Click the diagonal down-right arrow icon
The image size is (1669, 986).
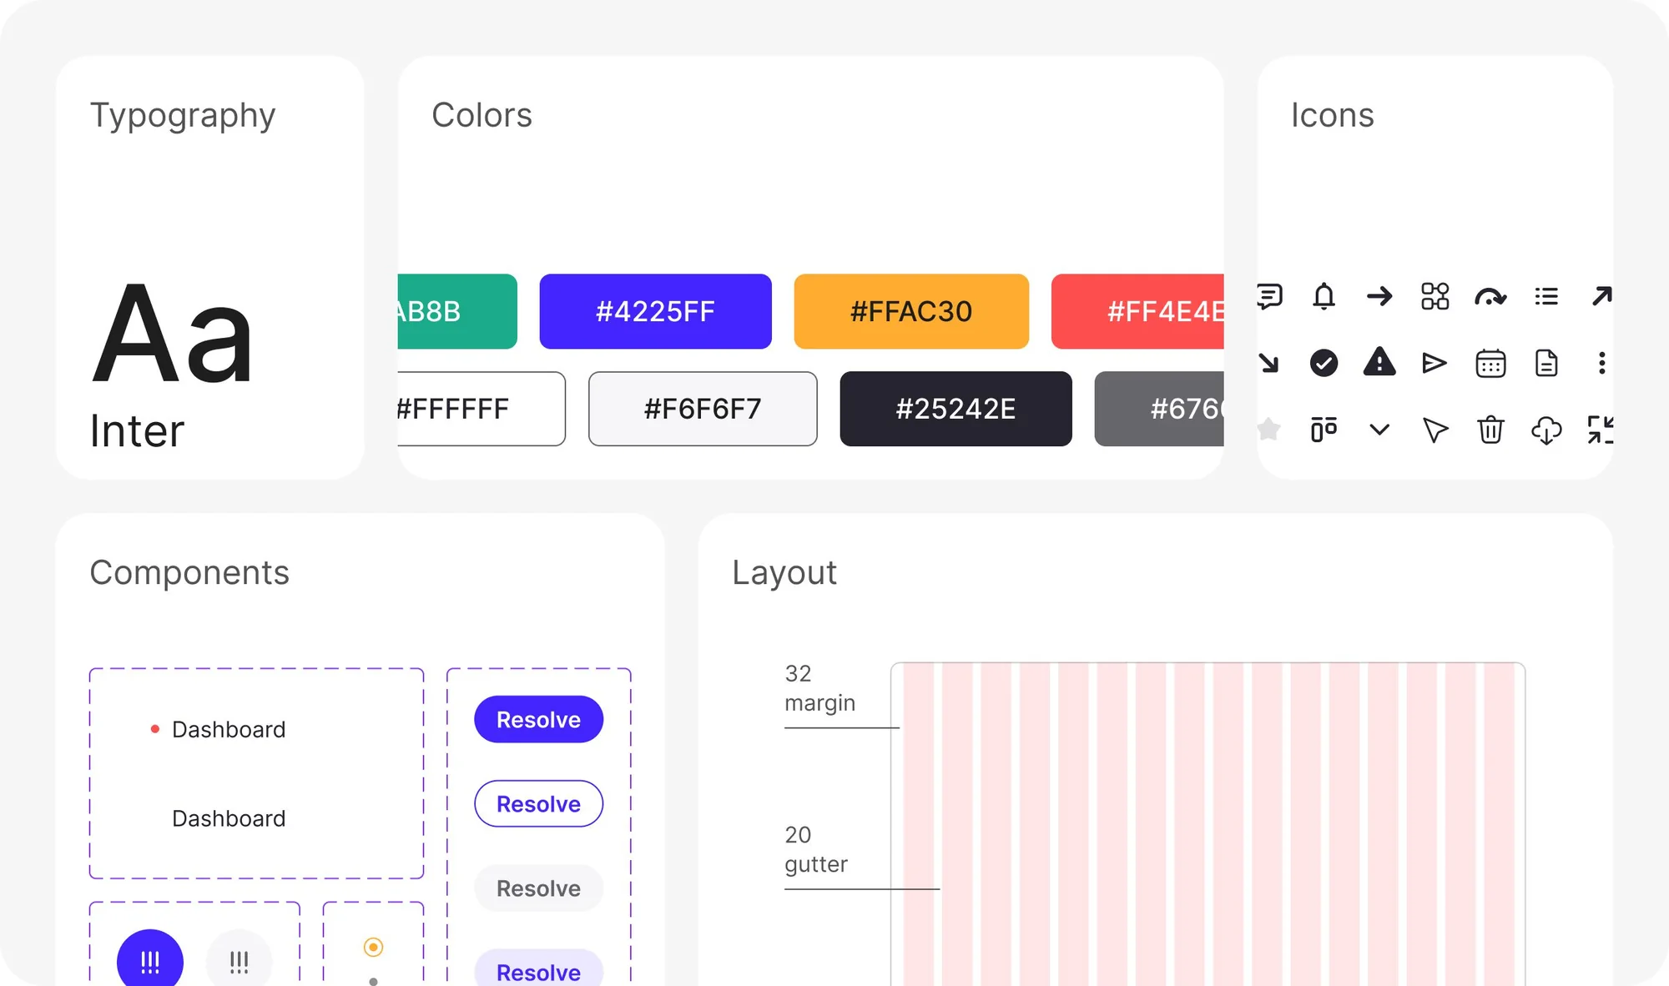tap(1268, 363)
